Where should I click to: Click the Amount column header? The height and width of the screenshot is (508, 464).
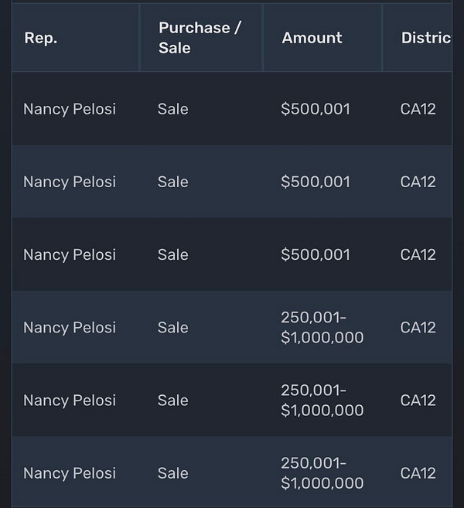[312, 38]
